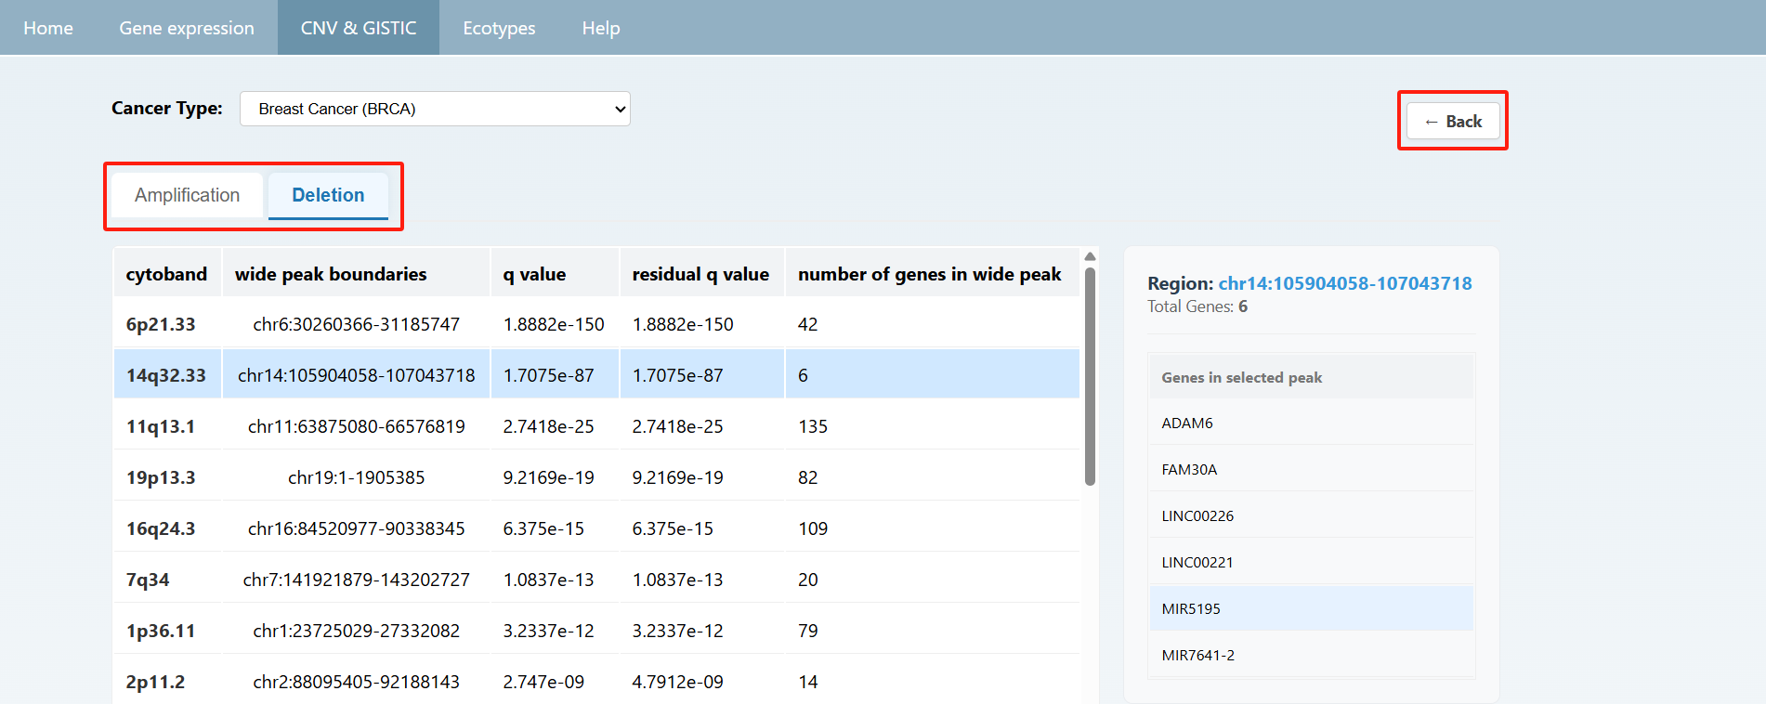Open the Help menu

click(600, 28)
